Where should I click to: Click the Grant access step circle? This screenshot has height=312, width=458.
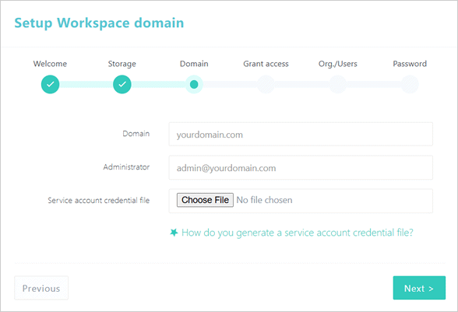[x=266, y=84]
